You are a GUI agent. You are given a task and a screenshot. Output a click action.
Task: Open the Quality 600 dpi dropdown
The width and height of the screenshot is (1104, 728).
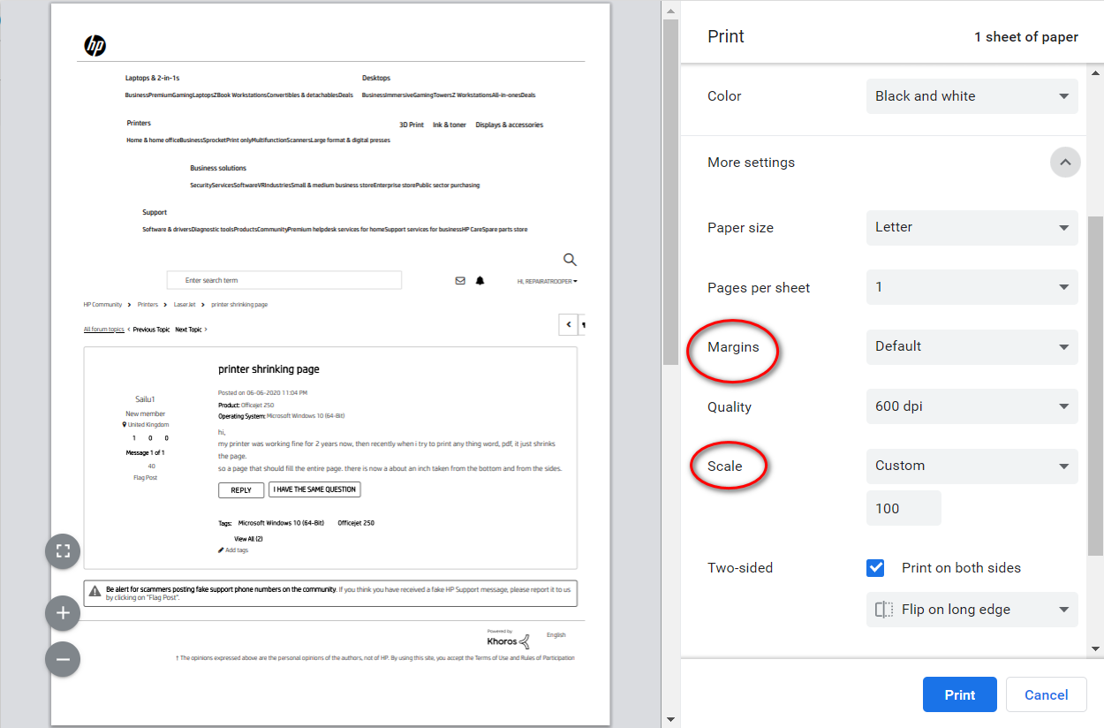tap(972, 406)
